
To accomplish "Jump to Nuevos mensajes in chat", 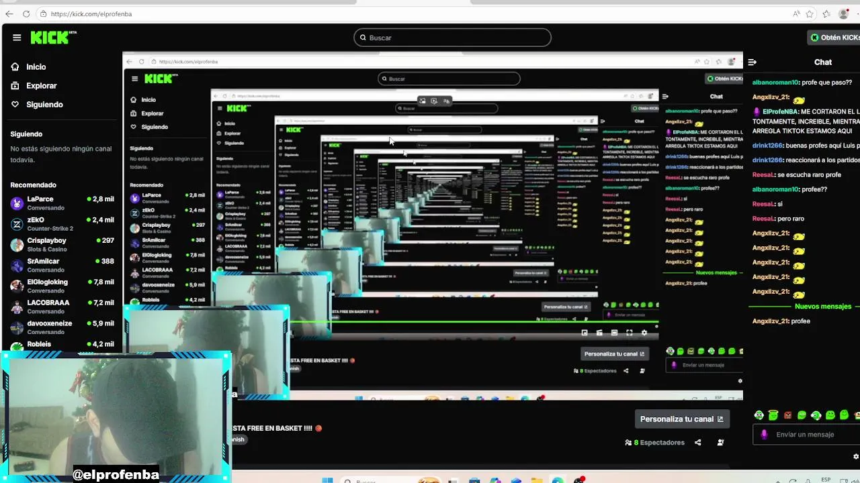I will [823, 307].
